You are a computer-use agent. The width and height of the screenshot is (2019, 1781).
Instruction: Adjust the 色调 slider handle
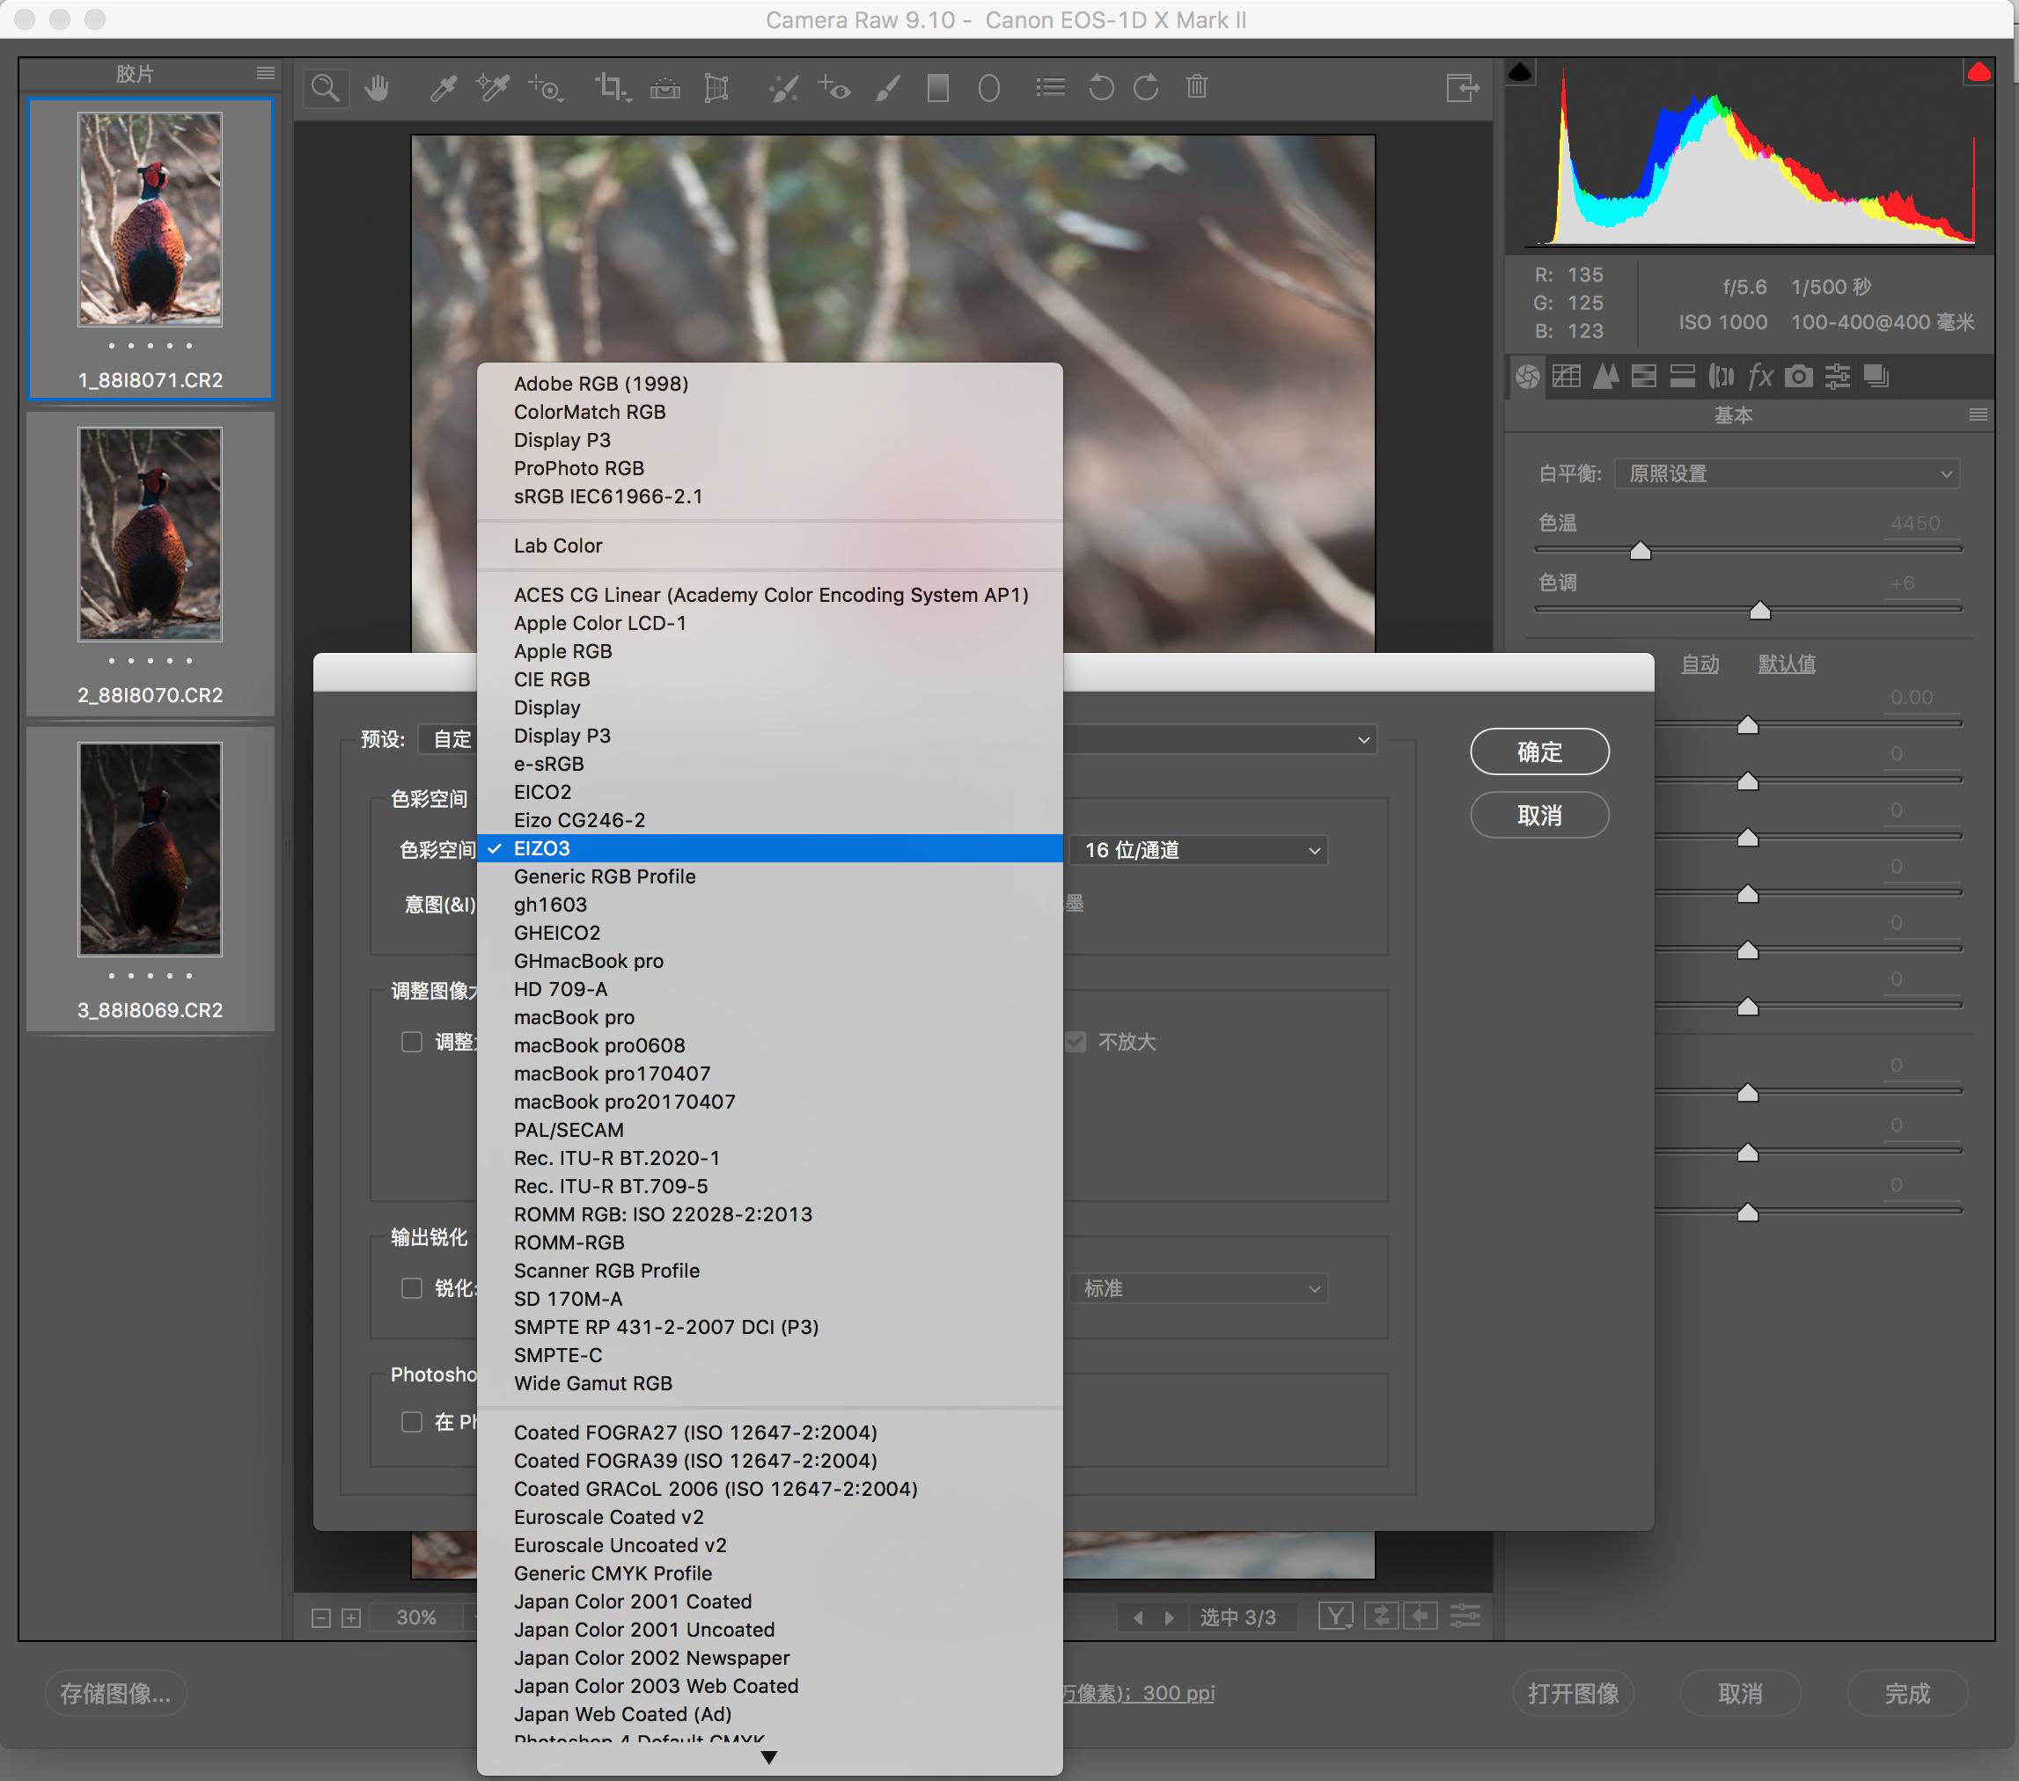pyautogui.click(x=1760, y=612)
